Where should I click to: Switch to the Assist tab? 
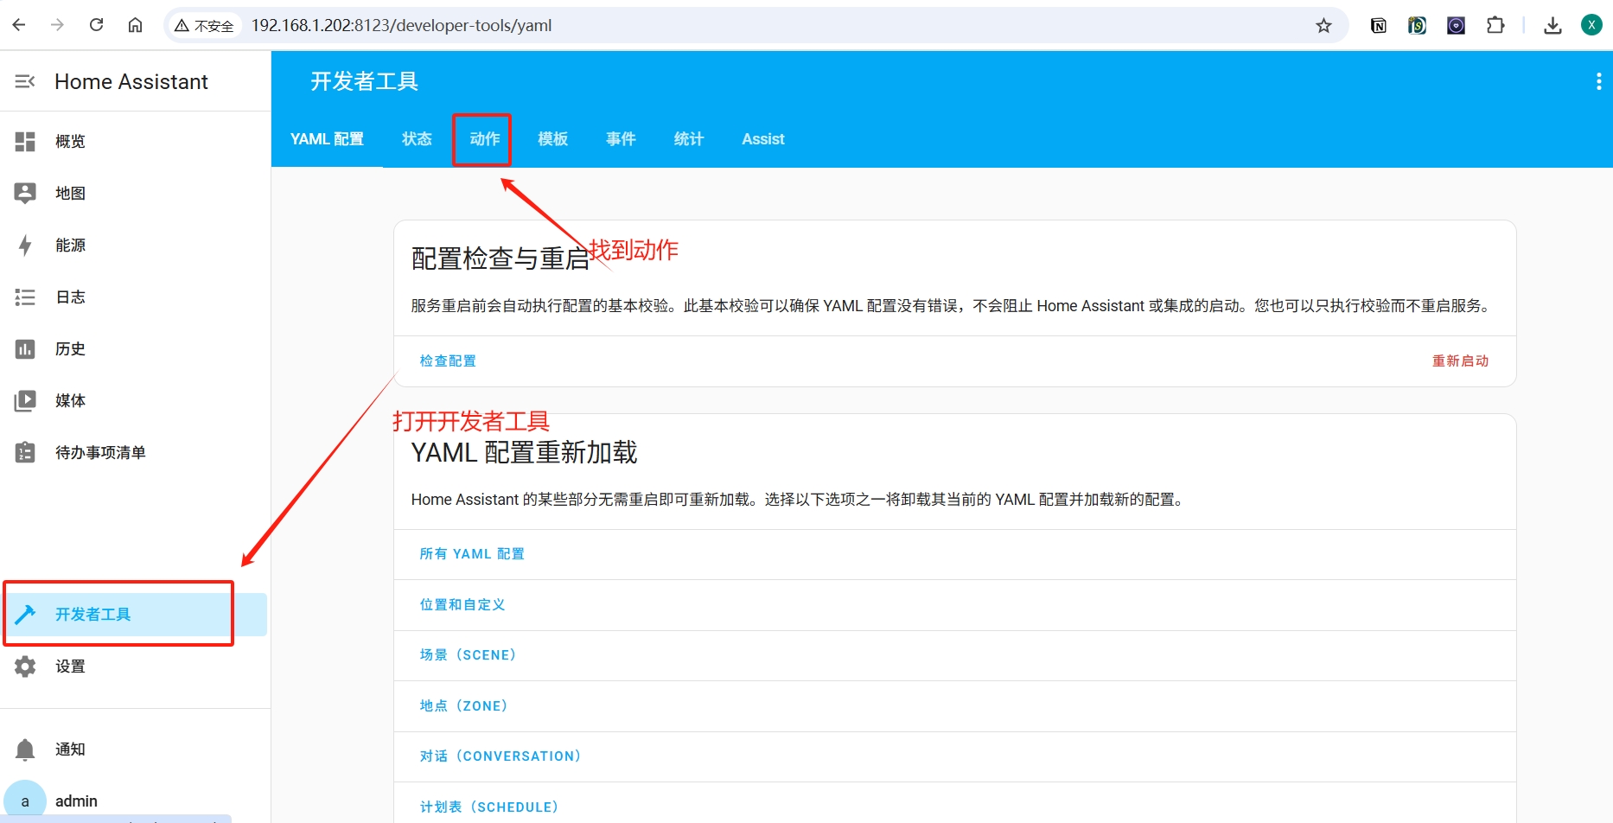(x=763, y=139)
